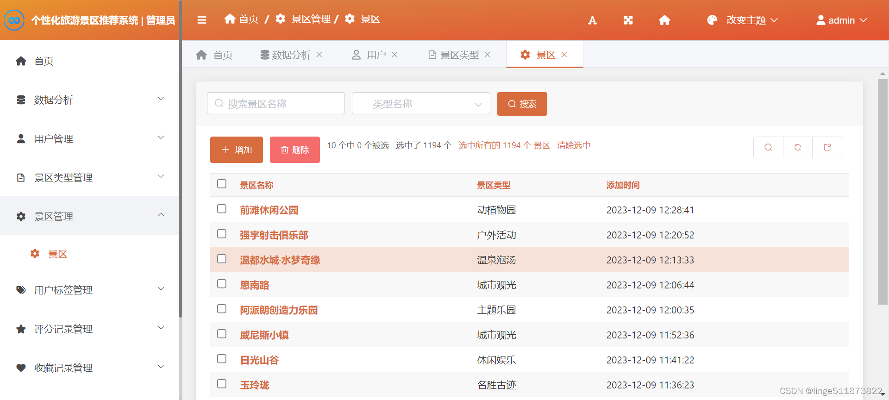Expand the 景区类型管理 sidebar menu
The width and height of the screenshot is (889, 400).
tap(90, 177)
